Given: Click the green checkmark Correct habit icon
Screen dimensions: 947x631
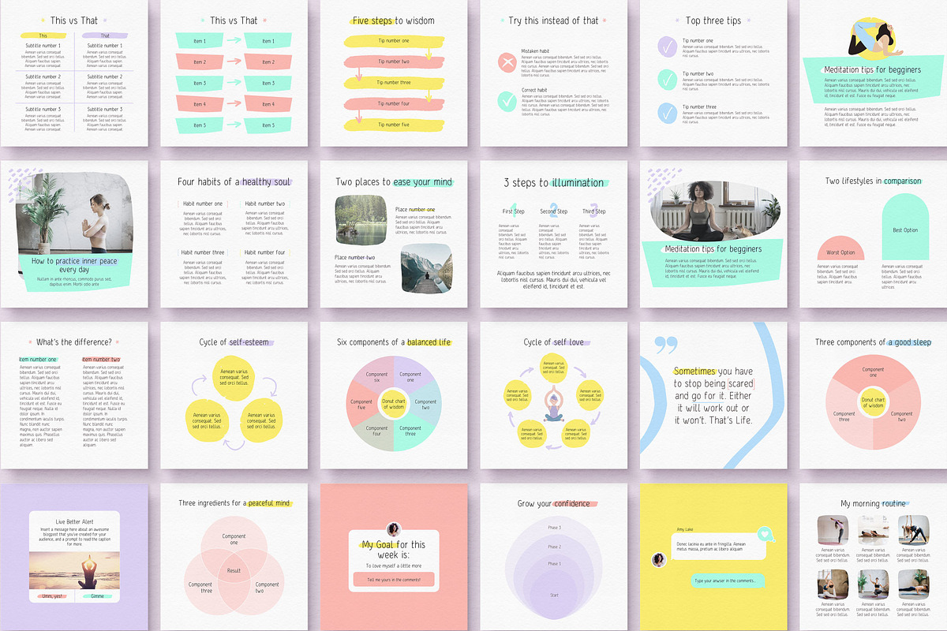Looking at the screenshot, I should tap(507, 101).
